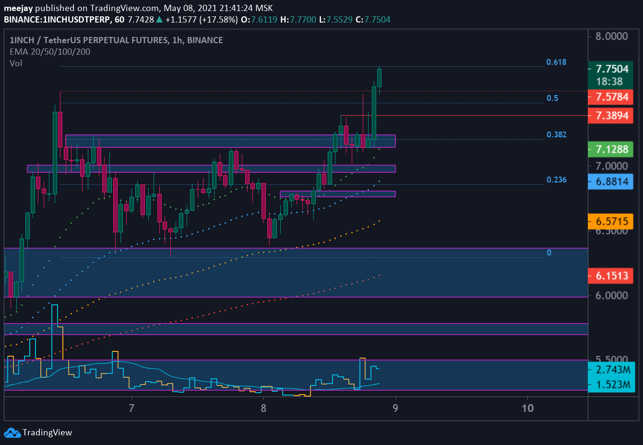Click the TradingView cloud logo icon
Screen dimensions: 643x445
12,433
